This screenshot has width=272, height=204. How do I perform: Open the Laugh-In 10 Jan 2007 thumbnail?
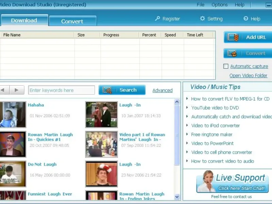coord(101,115)
